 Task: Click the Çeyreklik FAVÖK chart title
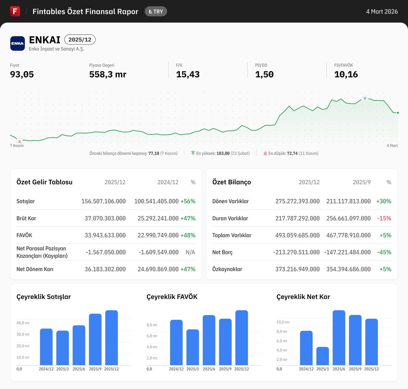tap(172, 297)
